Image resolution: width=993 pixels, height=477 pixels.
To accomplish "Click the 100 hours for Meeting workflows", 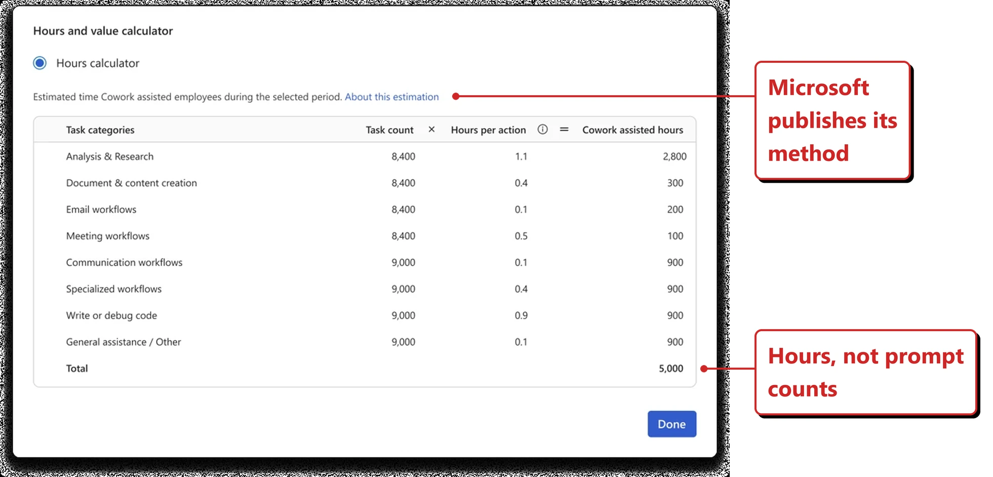I will 675,236.
